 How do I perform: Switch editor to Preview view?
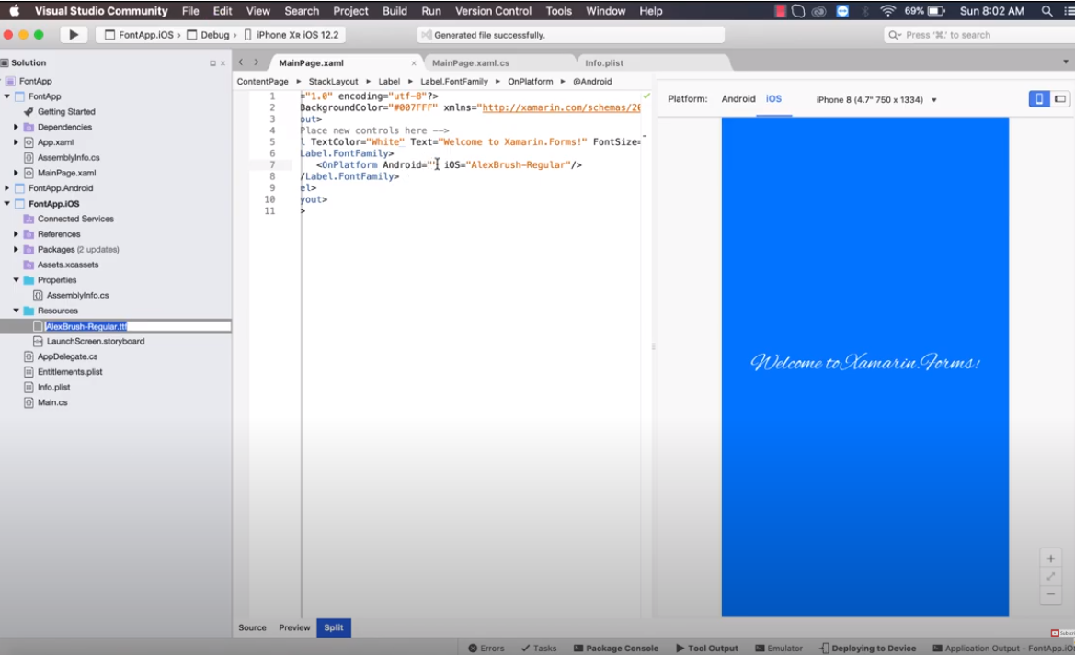294,627
